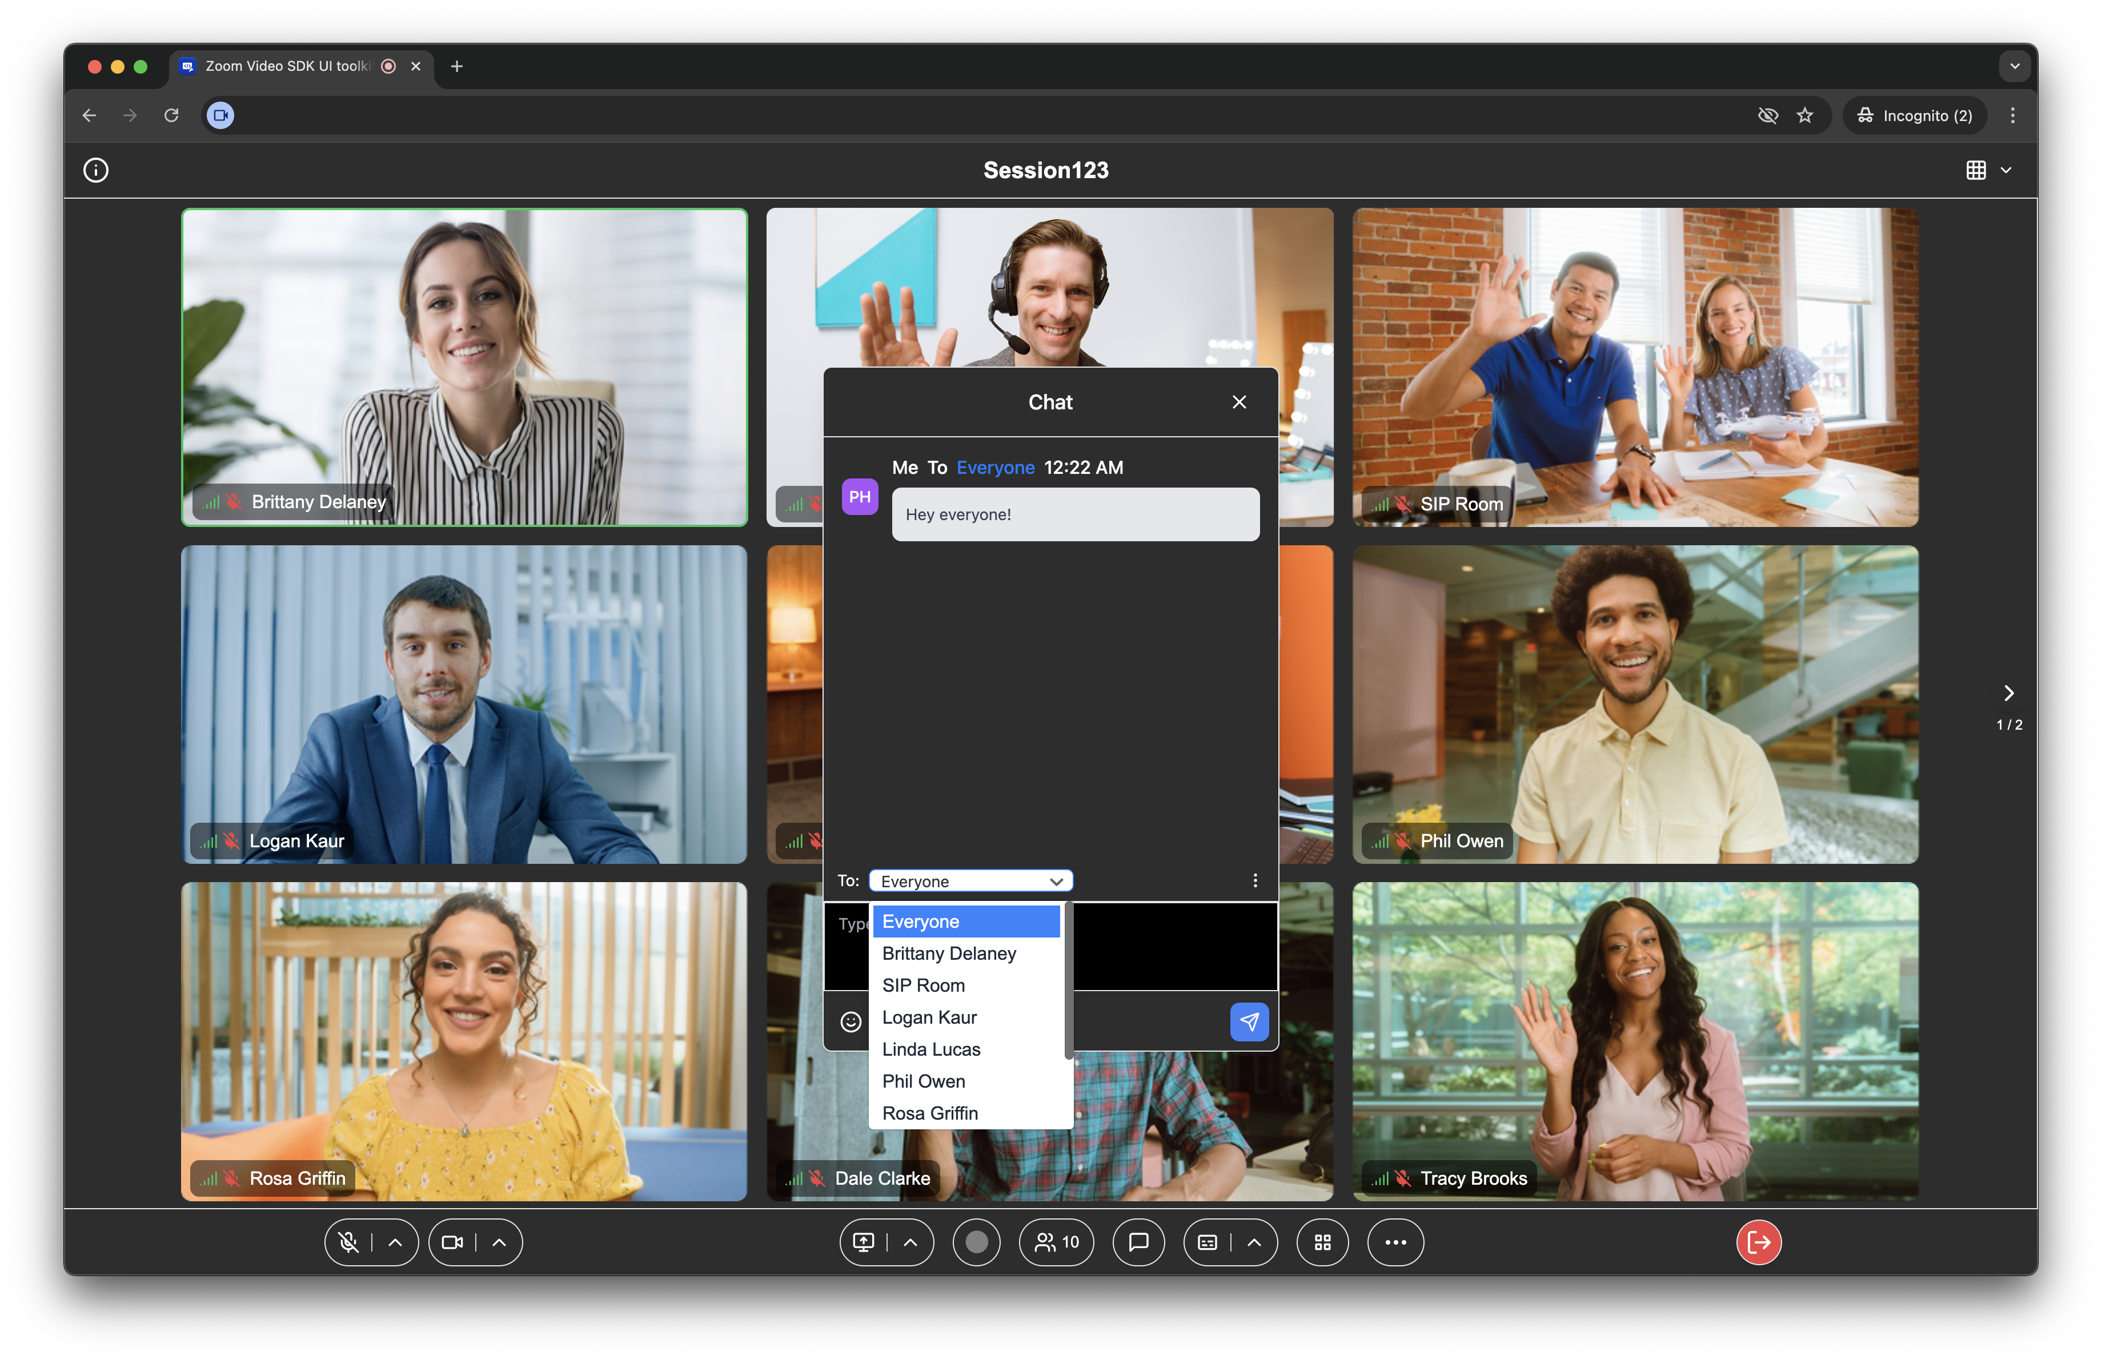Toggle the camera video button

452,1242
